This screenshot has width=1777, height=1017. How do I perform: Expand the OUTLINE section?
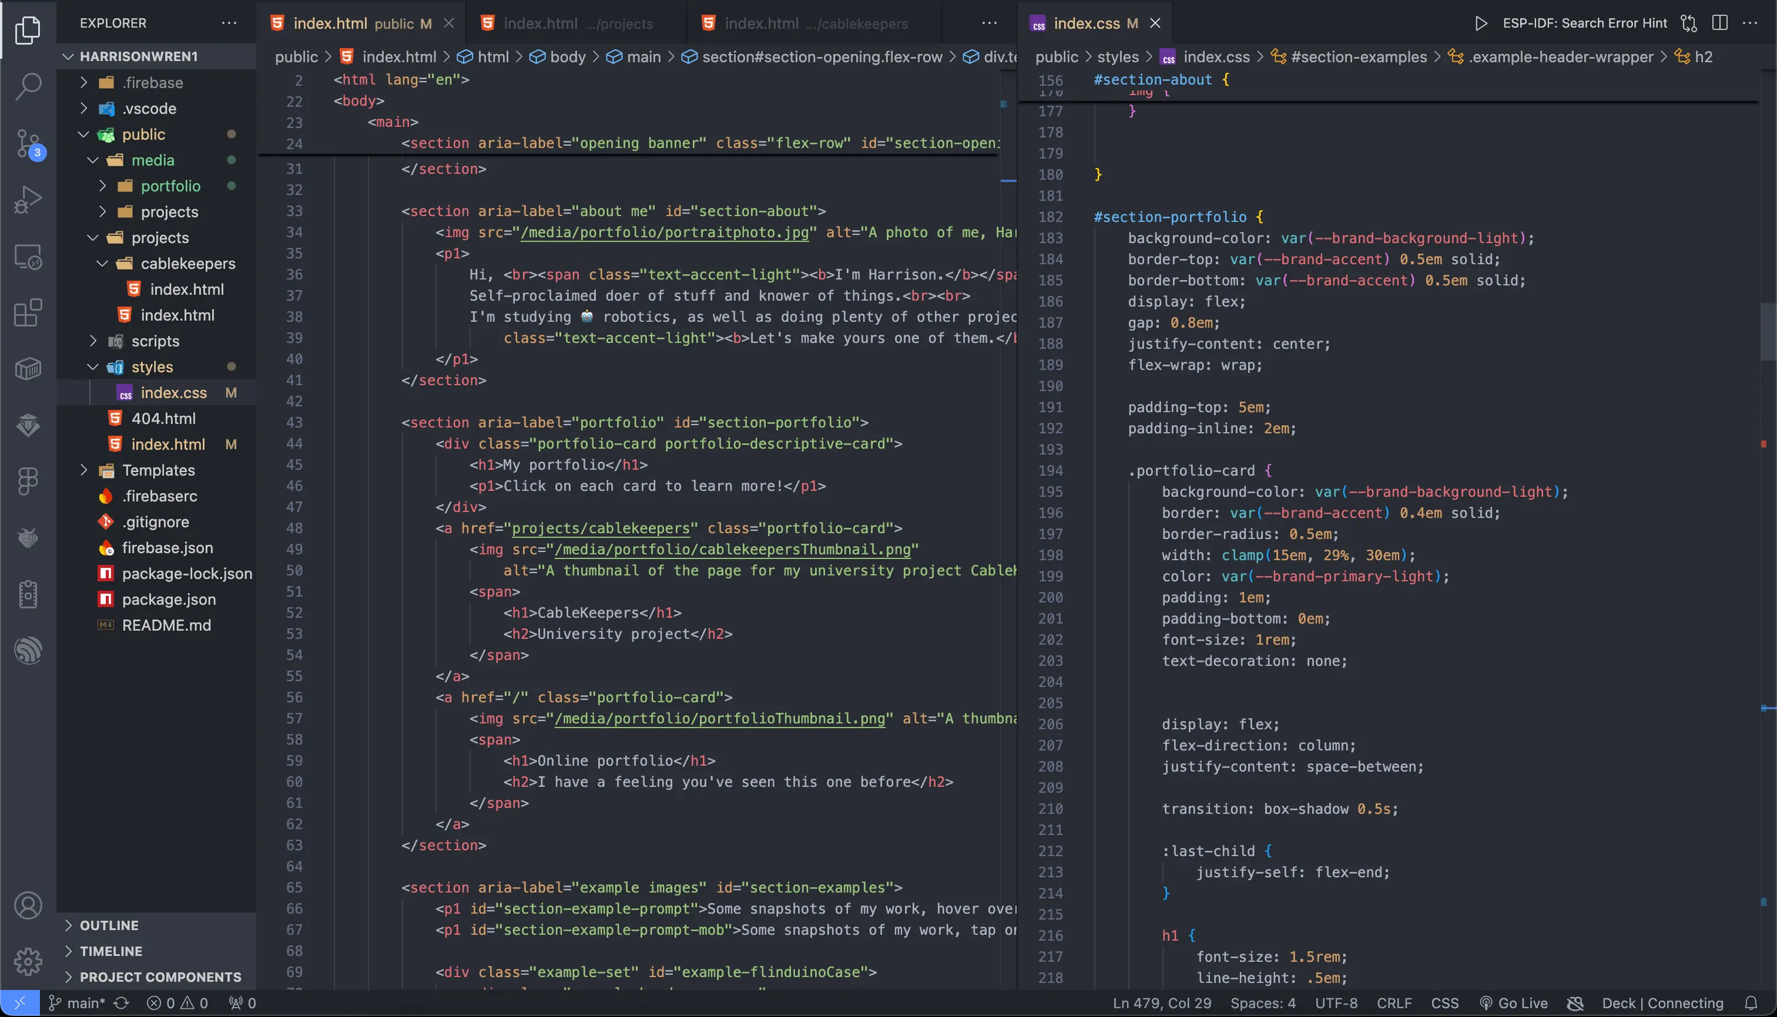(x=109, y=925)
